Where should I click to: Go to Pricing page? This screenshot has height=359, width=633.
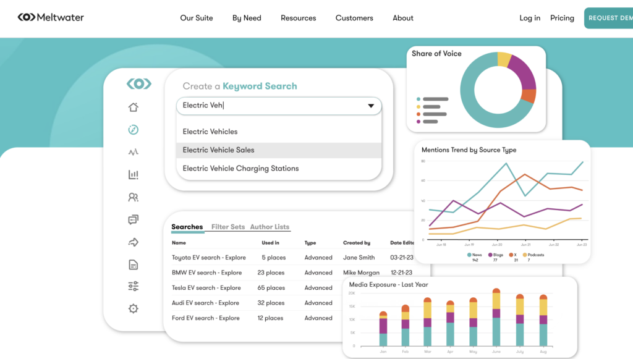562,18
